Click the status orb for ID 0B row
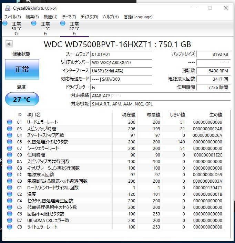 coord(10,168)
